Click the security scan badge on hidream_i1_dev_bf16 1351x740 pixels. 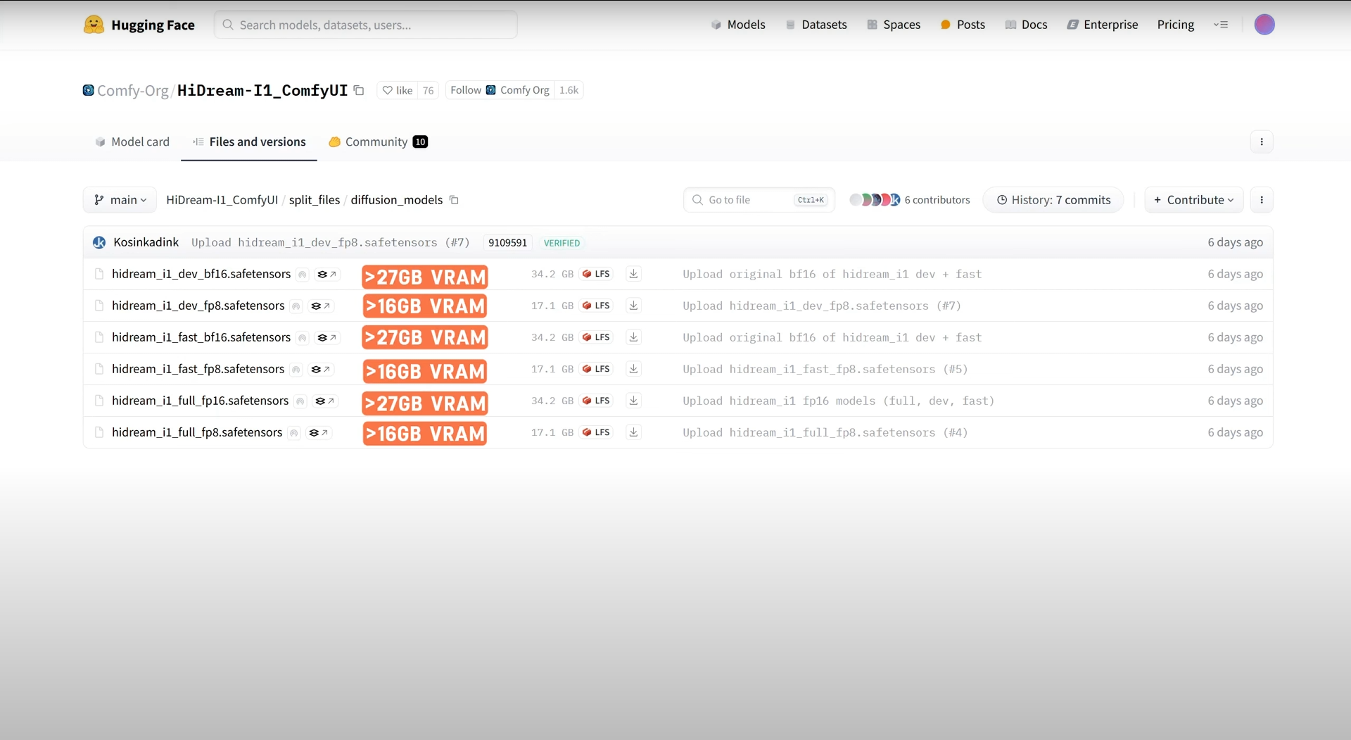(303, 275)
